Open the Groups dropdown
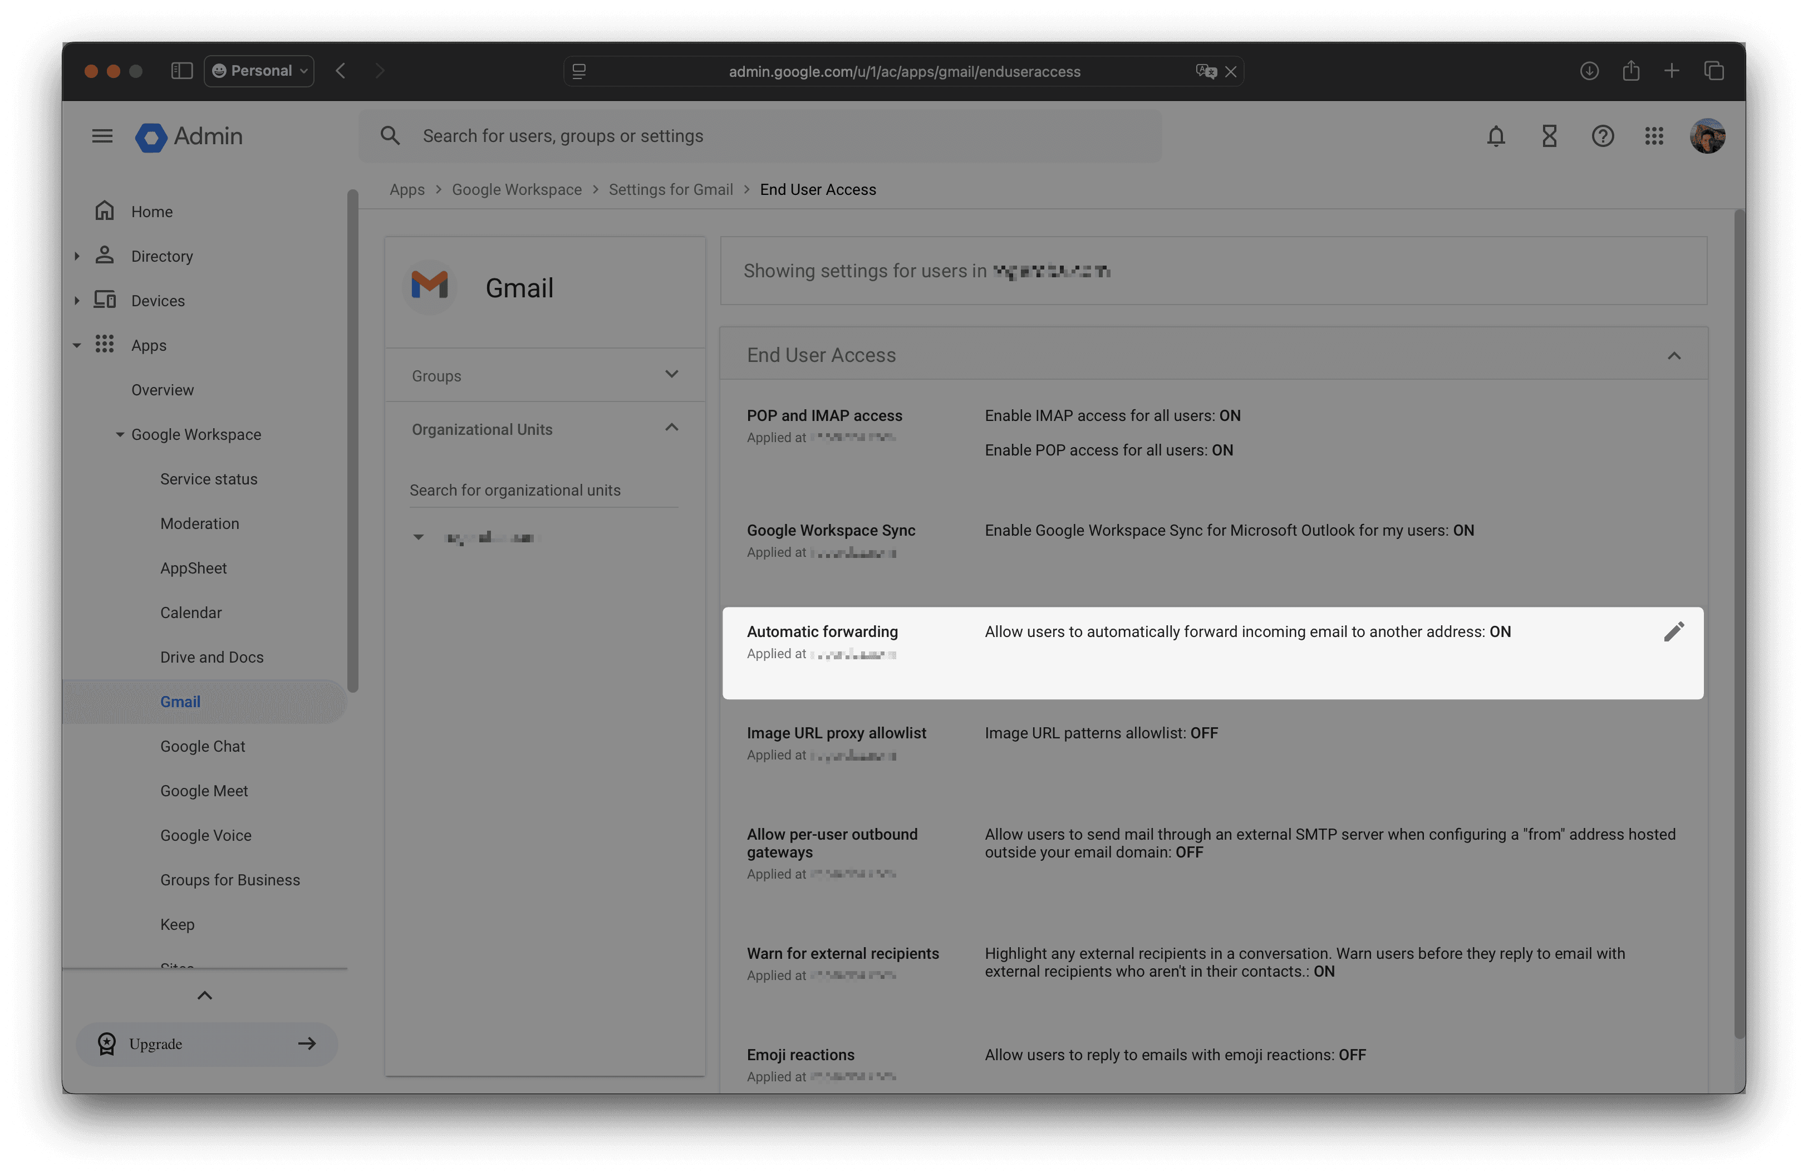The image size is (1808, 1176). coord(671,375)
